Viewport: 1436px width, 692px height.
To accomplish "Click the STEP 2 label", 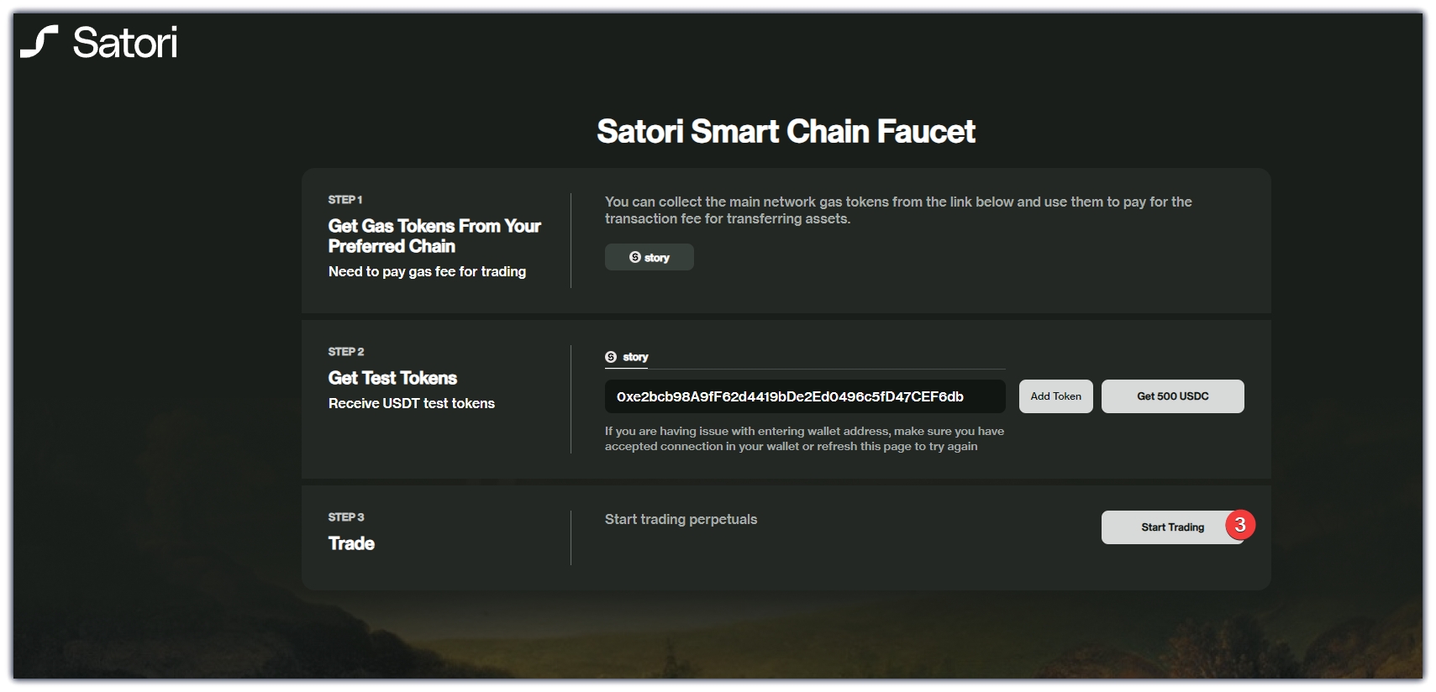I will pyautogui.click(x=346, y=352).
